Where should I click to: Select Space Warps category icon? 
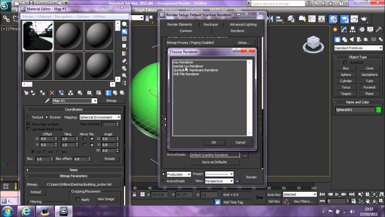(373, 39)
